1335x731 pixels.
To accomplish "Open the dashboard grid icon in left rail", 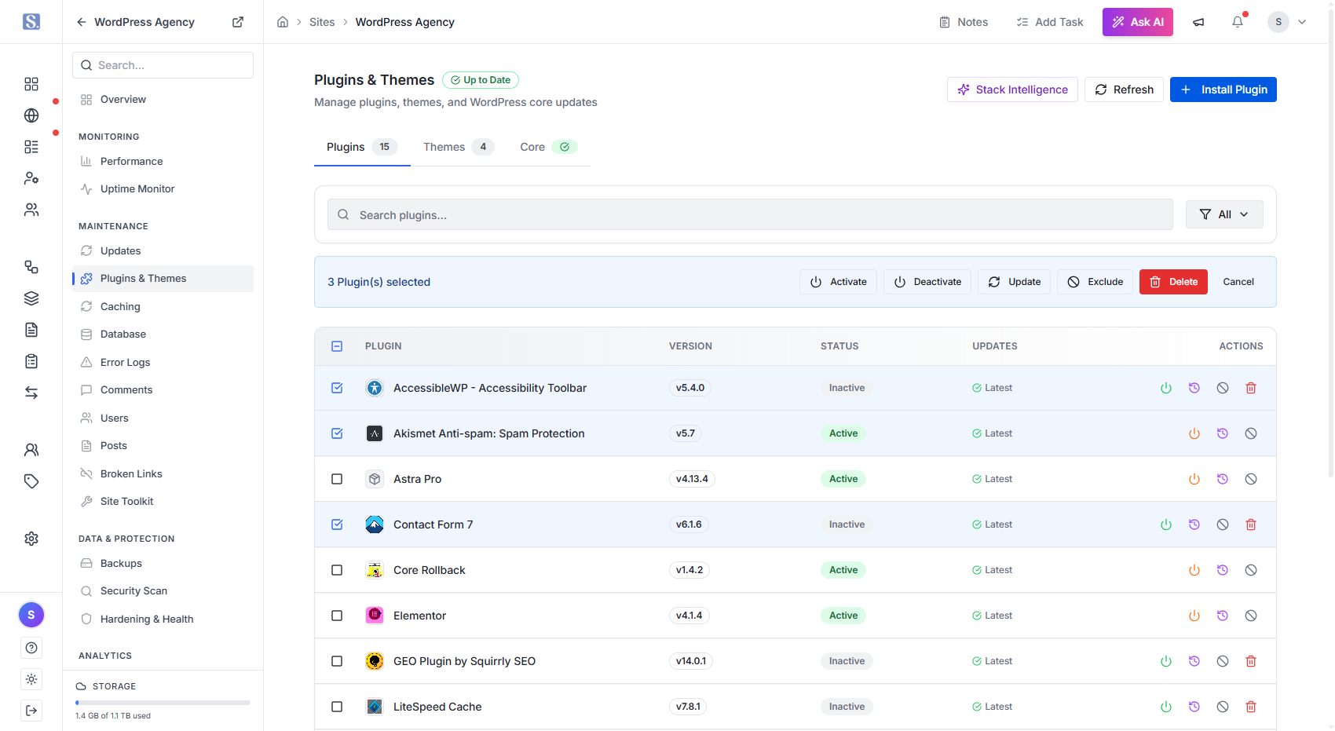I will click(31, 84).
